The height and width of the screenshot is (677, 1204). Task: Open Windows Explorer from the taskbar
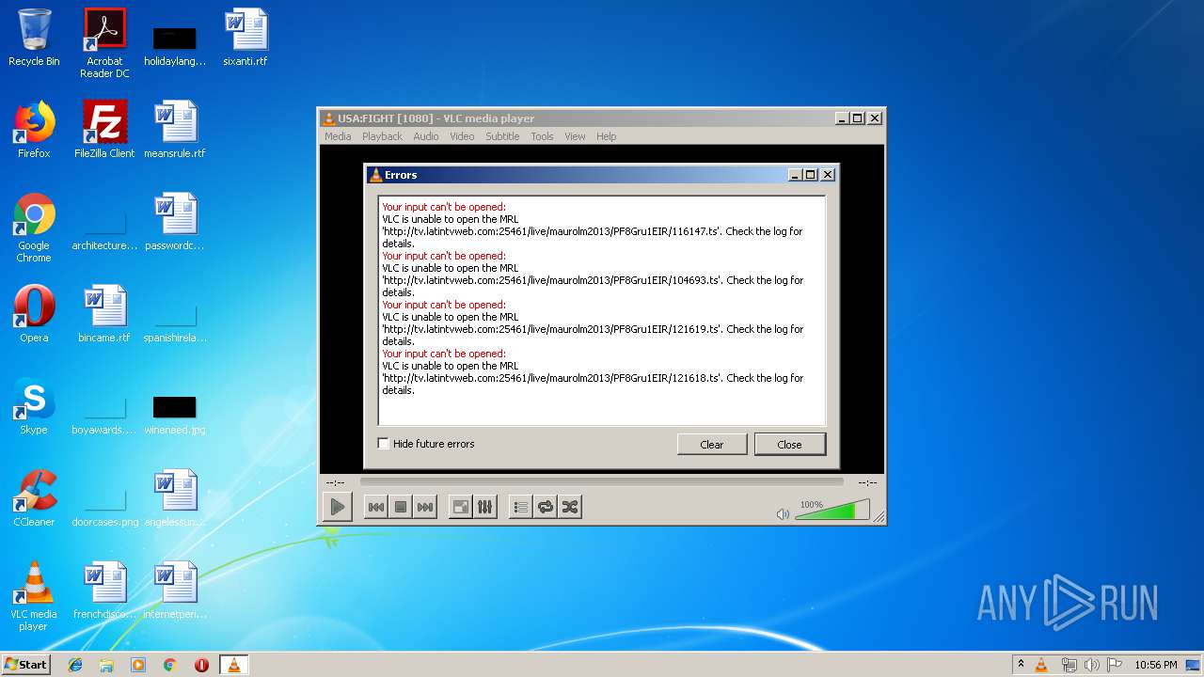106,665
